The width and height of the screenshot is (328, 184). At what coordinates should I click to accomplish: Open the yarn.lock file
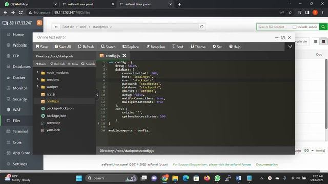[x=53, y=130]
